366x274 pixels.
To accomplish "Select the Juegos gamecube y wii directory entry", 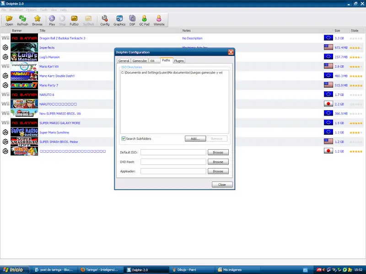I will click(x=172, y=73).
